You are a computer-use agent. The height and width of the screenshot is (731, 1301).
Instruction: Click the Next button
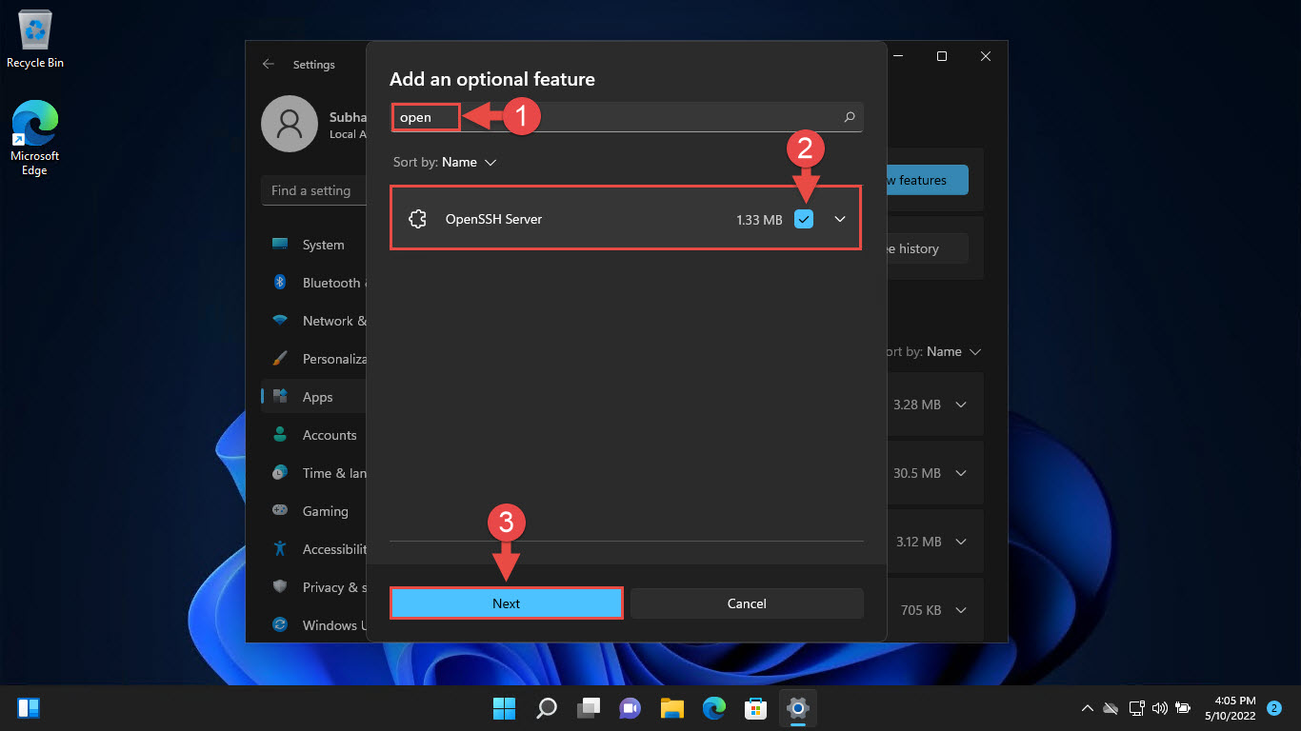506,603
